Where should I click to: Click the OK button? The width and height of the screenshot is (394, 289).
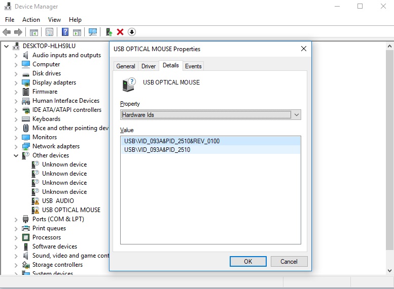pos(248,261)
